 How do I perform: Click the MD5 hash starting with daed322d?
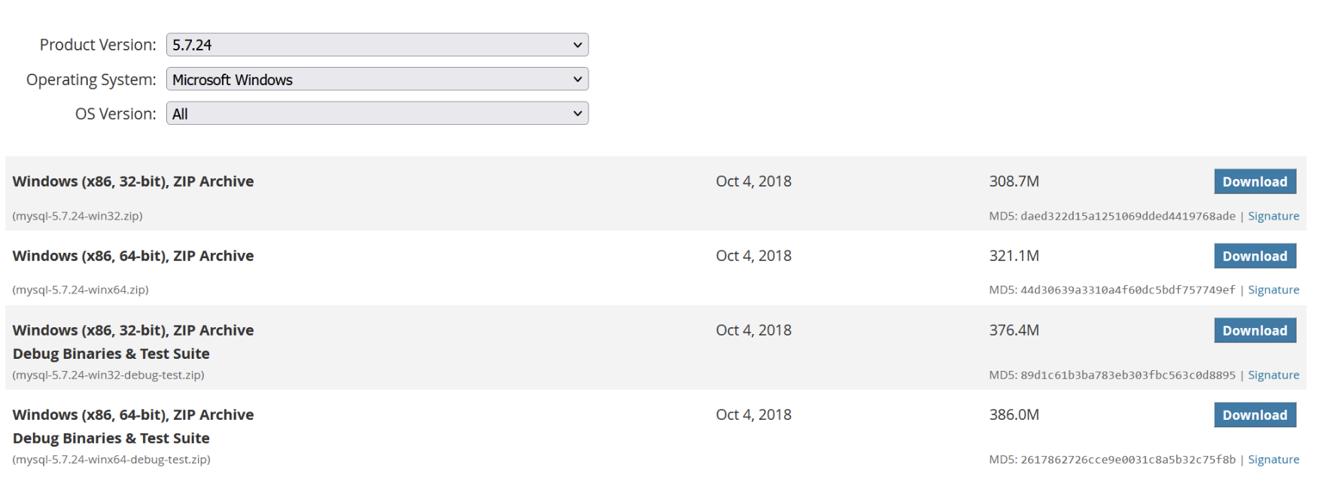tap(1127, 217)
